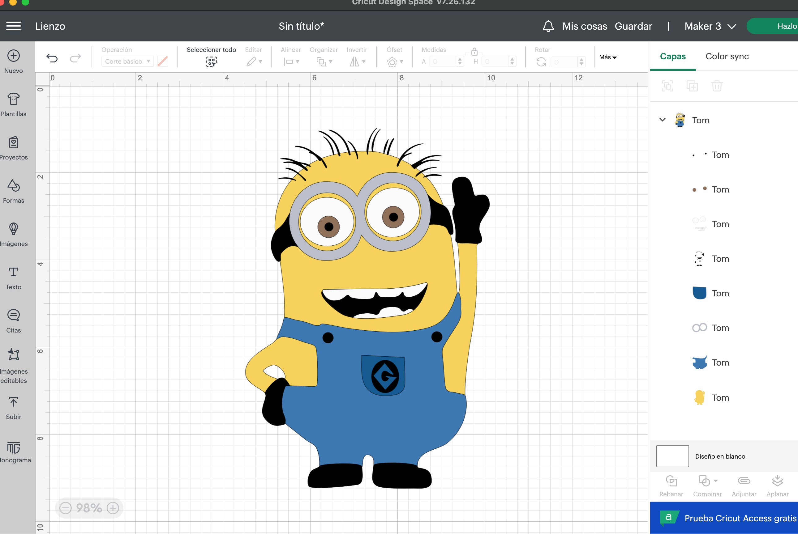Click the Rebanar icon below the layers
Image resolution: width=798 pixels, height=534 pixels.
pyautogui.click(x=671, y=481)
